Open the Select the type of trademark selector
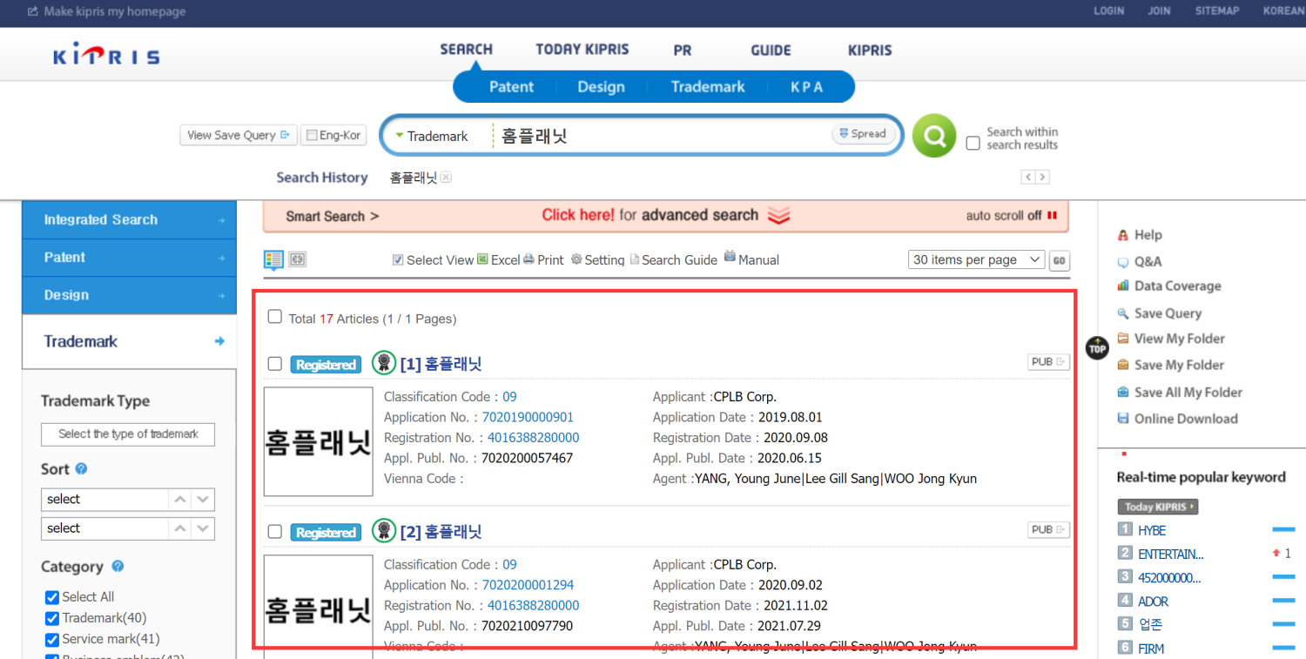Viewport: 1306px width, 659px height. (128, 434)
